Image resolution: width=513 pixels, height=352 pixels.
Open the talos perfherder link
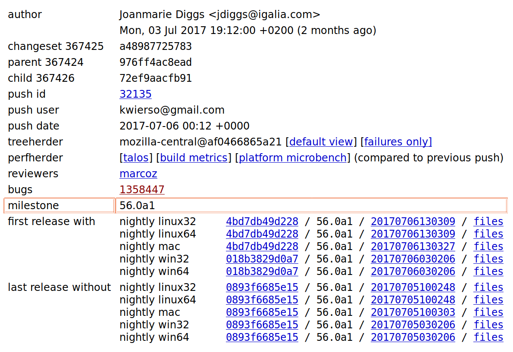pyautogui.click(x=136, y=158)
